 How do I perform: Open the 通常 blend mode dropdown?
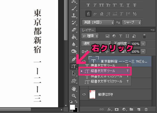[x=96, y=44]
